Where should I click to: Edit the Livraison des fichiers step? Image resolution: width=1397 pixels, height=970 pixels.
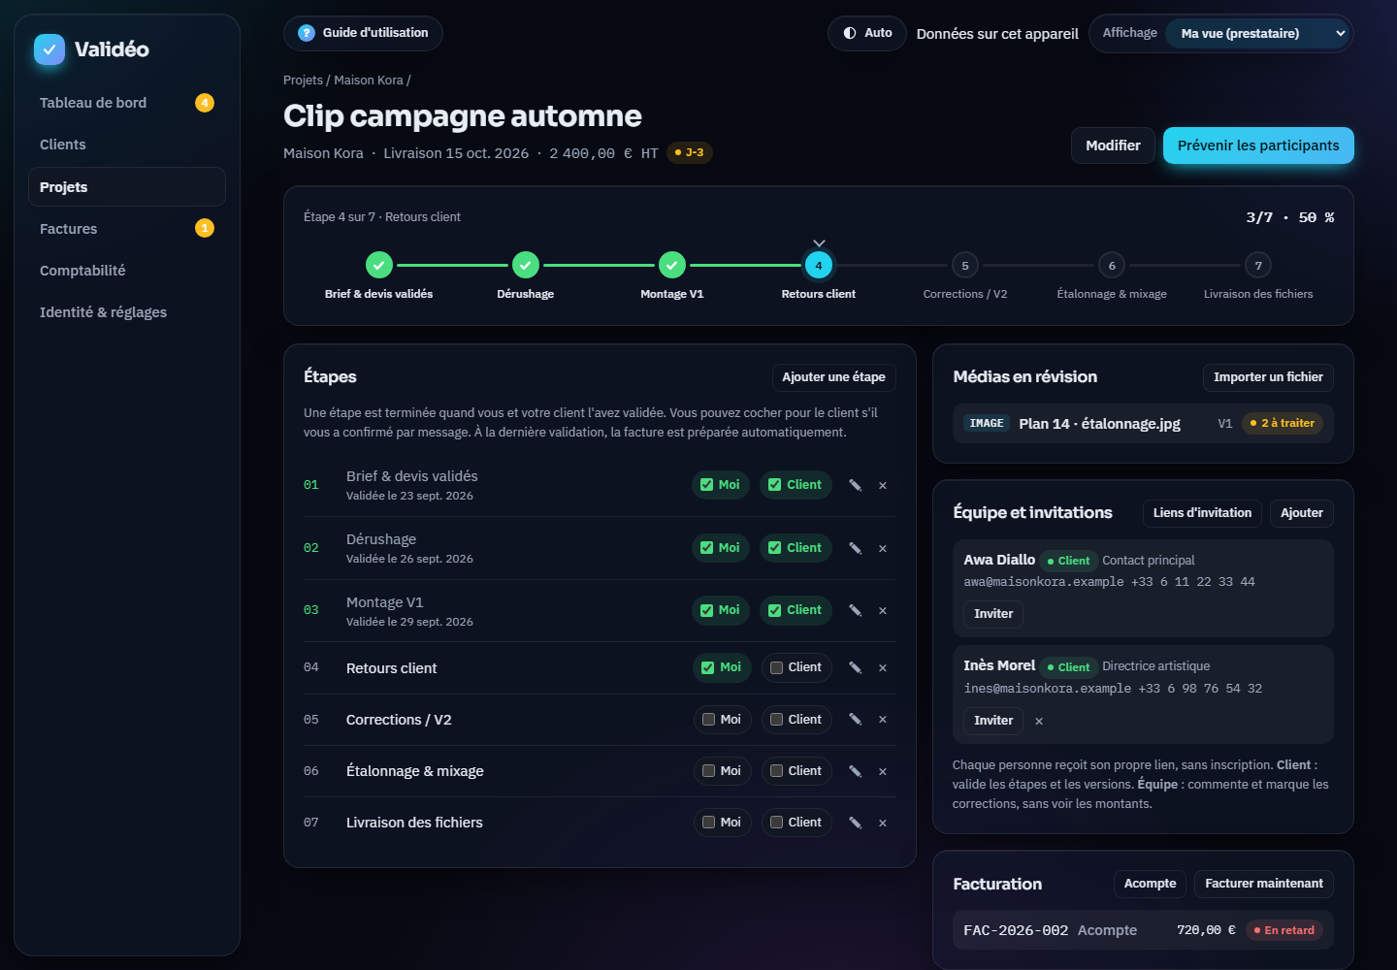(856, 823)
